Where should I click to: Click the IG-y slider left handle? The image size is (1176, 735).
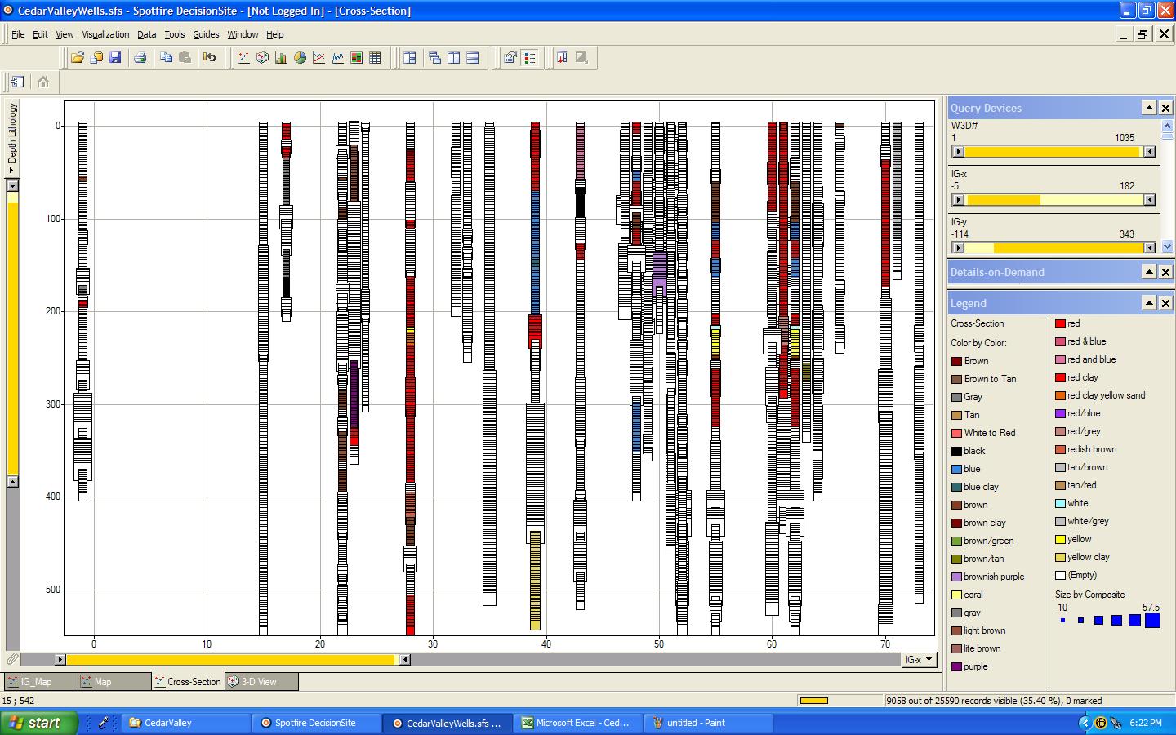click(x=959, y=248)
